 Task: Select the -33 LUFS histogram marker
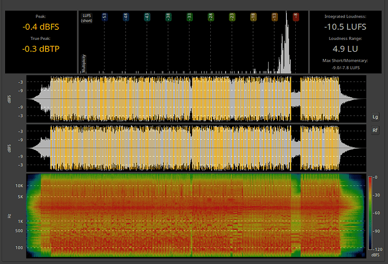tap(190, 17)
